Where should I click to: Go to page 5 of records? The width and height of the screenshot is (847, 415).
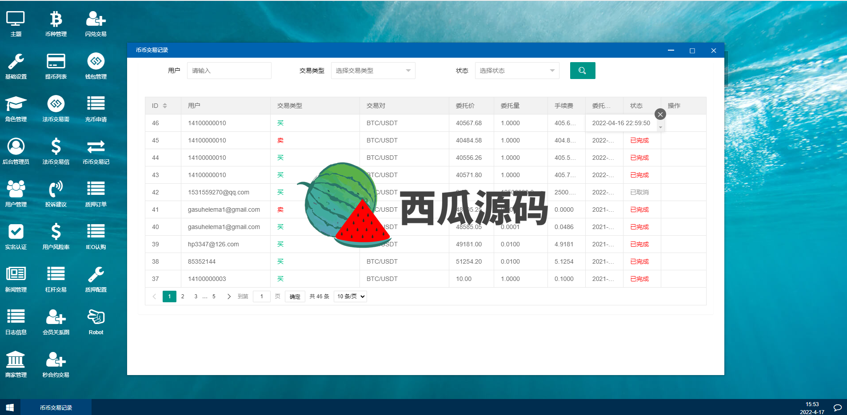(214, 296)
